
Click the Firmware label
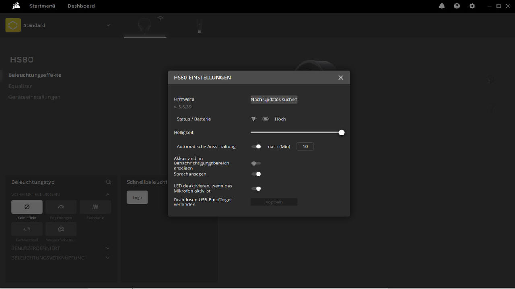[184, 99]
